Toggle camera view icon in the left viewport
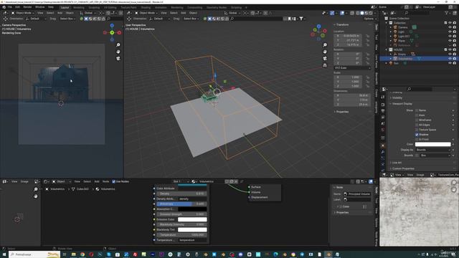Viewport: 459px width, 258px height. coord(118,58)
